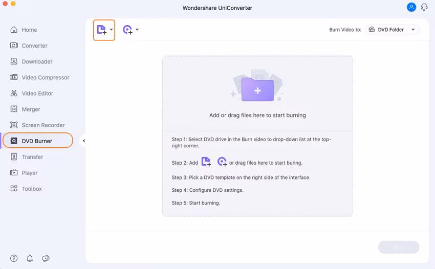
Task: Collapse the sidebar with the arrow handle
Action: click(x=83, y=141)
